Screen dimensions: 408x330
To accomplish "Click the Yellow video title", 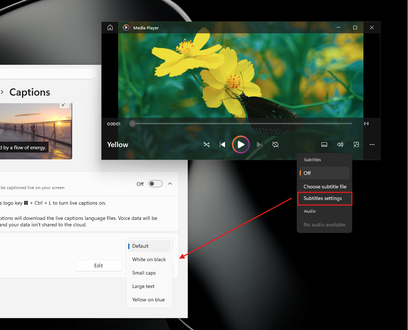I will [118, 145].
